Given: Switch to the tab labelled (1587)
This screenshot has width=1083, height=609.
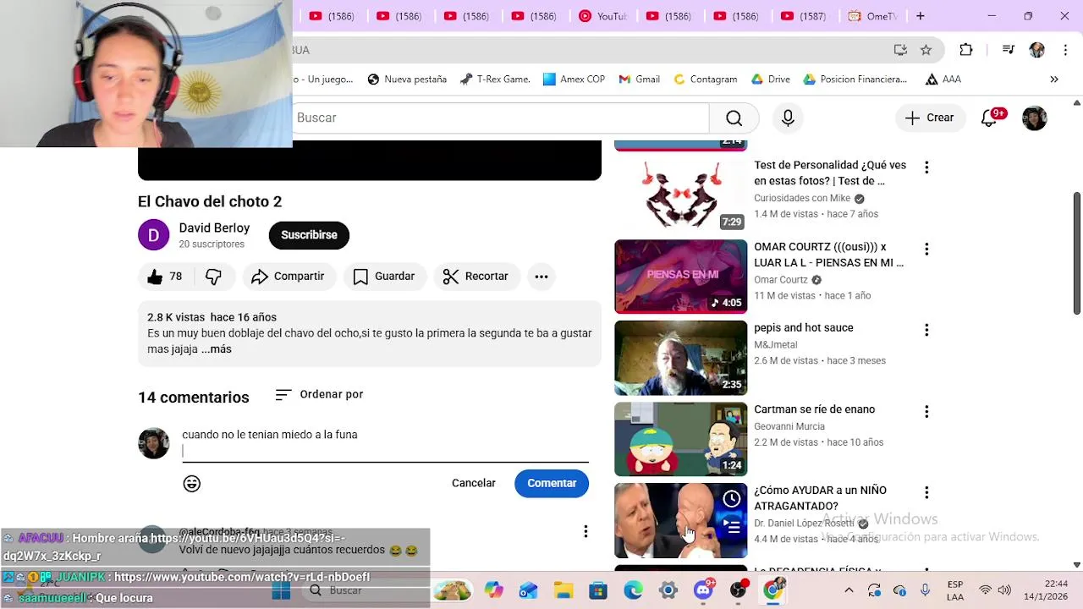Looking at the screenshot, I should (x=804, y=16).
